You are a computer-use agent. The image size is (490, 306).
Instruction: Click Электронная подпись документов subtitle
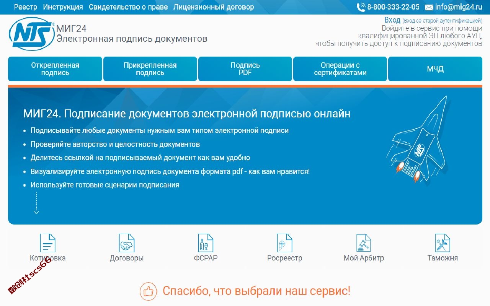(132, 39)
